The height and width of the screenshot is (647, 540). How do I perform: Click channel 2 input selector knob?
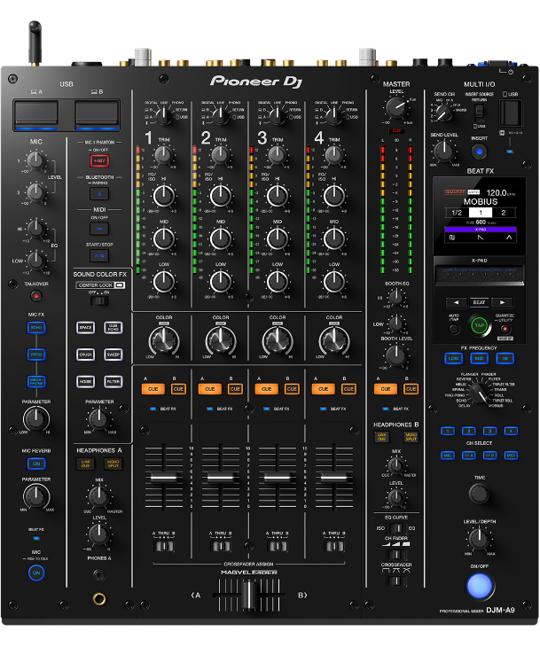[221, 115]
